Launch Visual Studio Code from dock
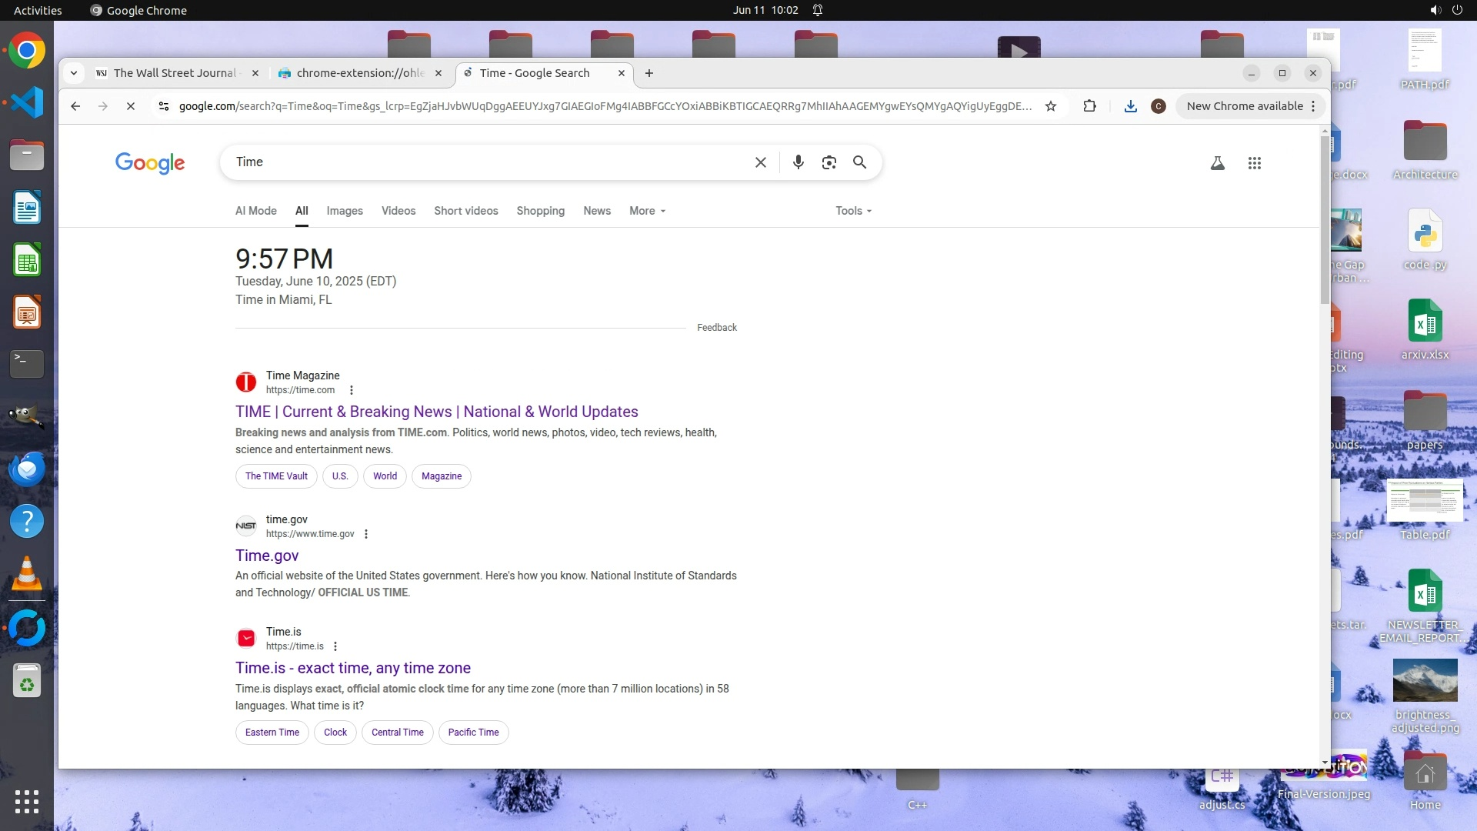The width and height of the screenshot is (1477, 831). pos(27,102)
